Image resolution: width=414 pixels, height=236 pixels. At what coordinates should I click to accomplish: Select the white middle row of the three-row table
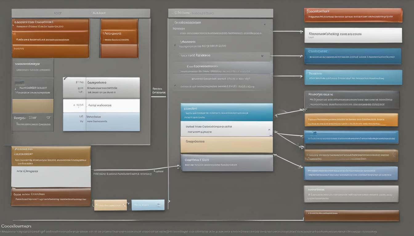[x=101, y=106]
